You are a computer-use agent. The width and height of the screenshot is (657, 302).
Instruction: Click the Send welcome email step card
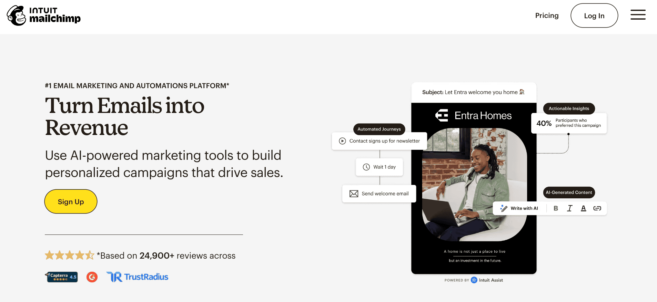coord(379,194)
